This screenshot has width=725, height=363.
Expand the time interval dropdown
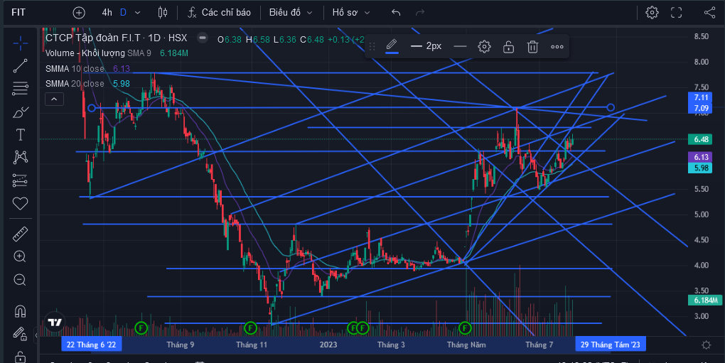[137, 13]
